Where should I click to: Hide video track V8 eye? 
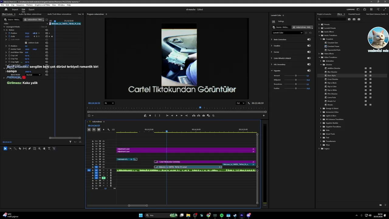tap(103, 149)
